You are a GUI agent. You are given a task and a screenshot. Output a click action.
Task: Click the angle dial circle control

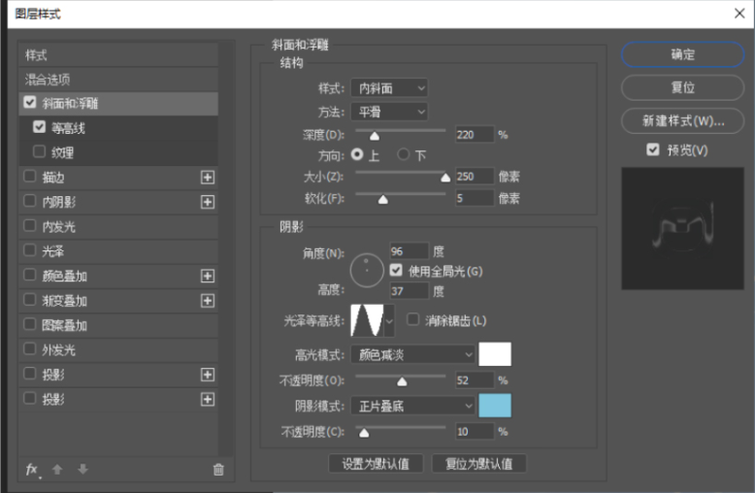pos(367,271)
